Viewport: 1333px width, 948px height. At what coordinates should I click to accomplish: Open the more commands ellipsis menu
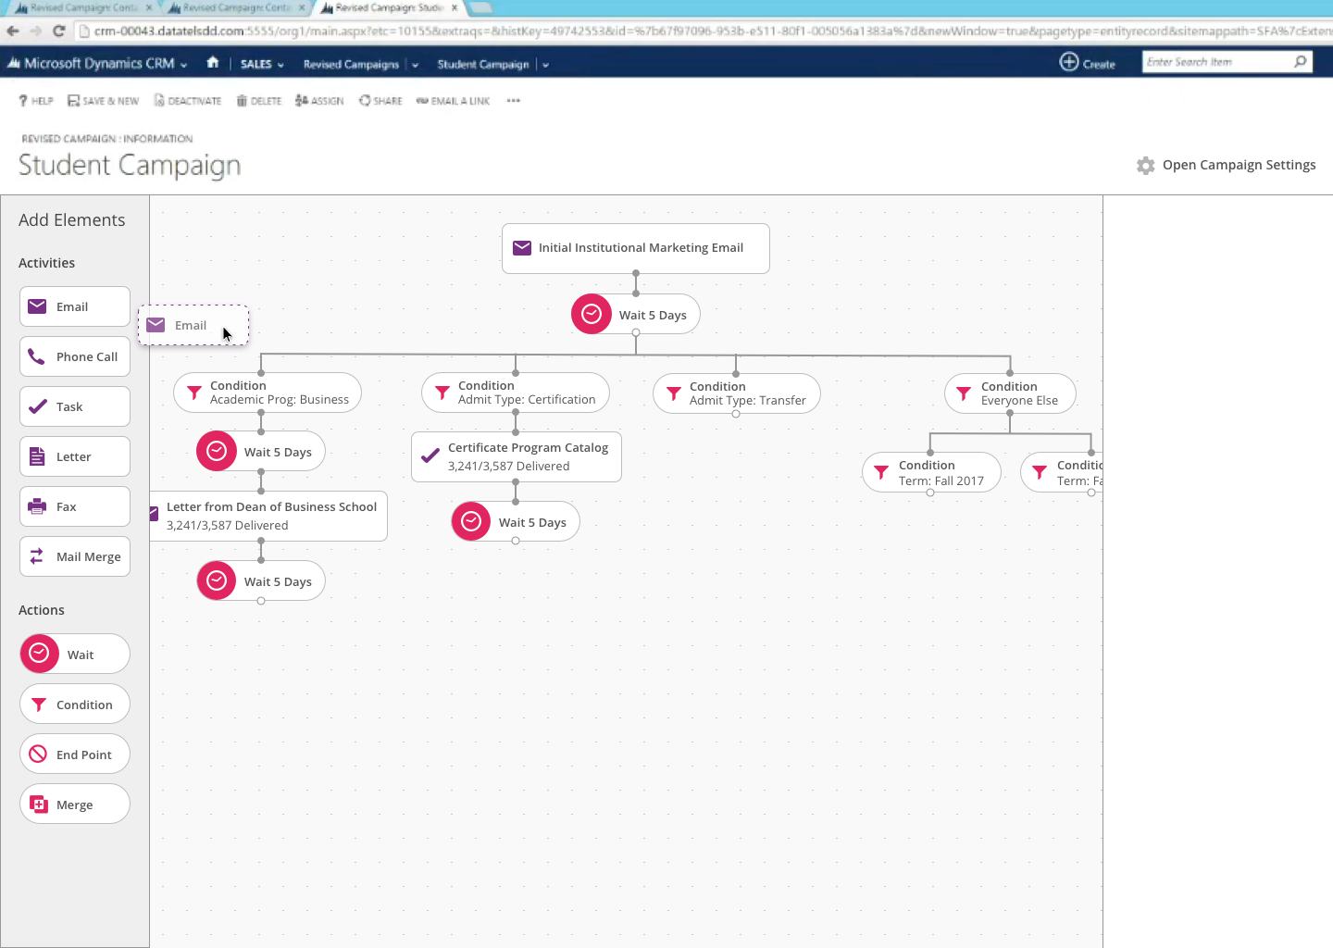(514, 101)
